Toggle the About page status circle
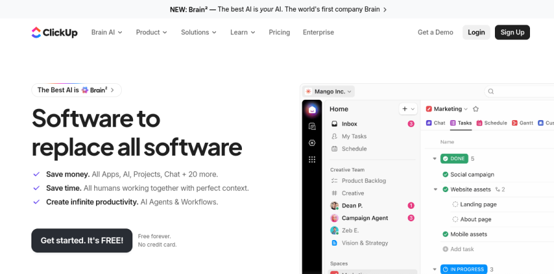The width and height of the screenshot is (554, 274). (x=455, y=219)
